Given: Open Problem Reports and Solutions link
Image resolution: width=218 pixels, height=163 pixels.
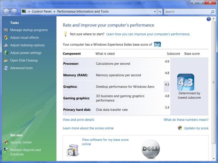Looking at the screenshot, I should 25,152.
